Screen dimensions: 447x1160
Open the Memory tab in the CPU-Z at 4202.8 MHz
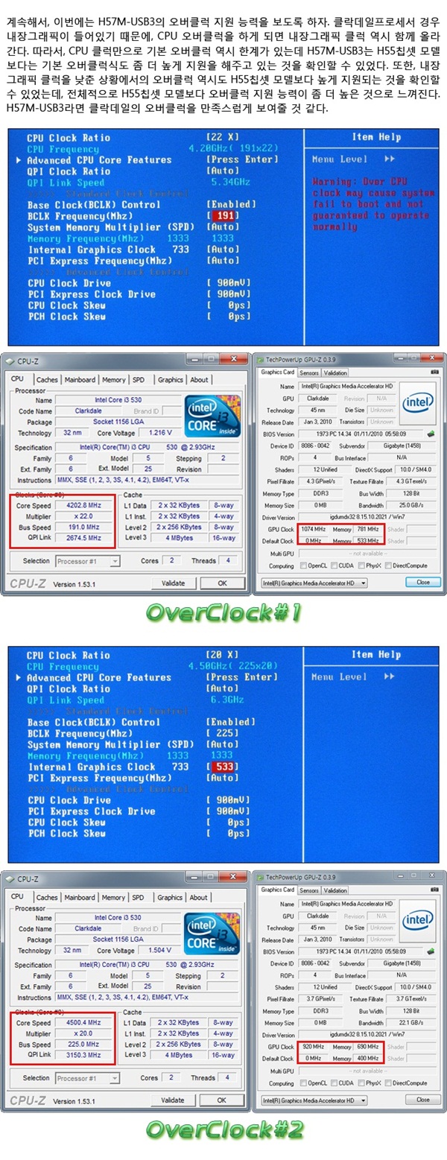tap(113, 379)
